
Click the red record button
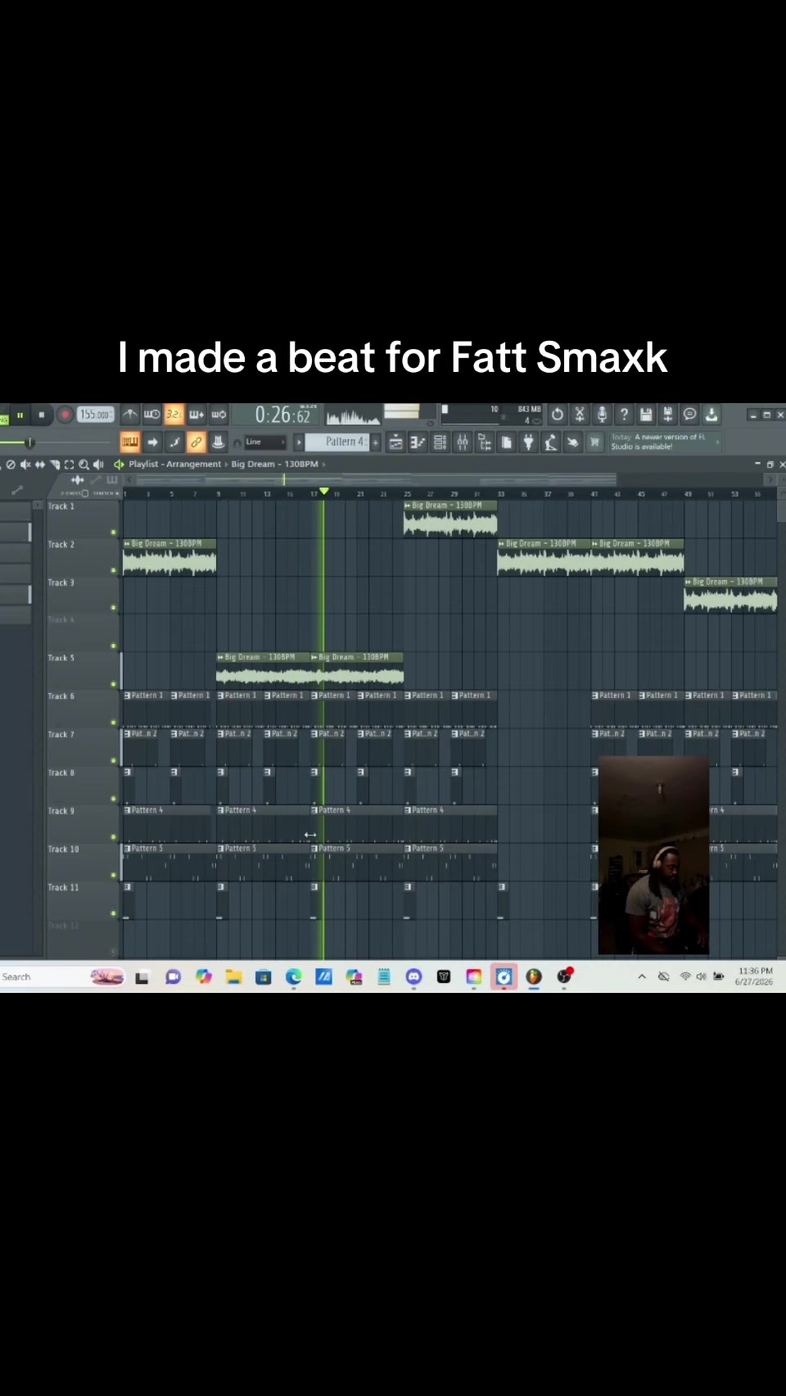click(x=65, y=415)
